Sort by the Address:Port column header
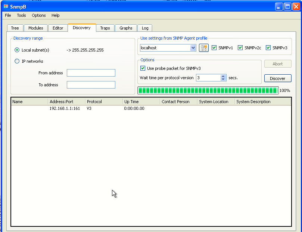The width and height of the screenshot is (302, 232). 67,102
